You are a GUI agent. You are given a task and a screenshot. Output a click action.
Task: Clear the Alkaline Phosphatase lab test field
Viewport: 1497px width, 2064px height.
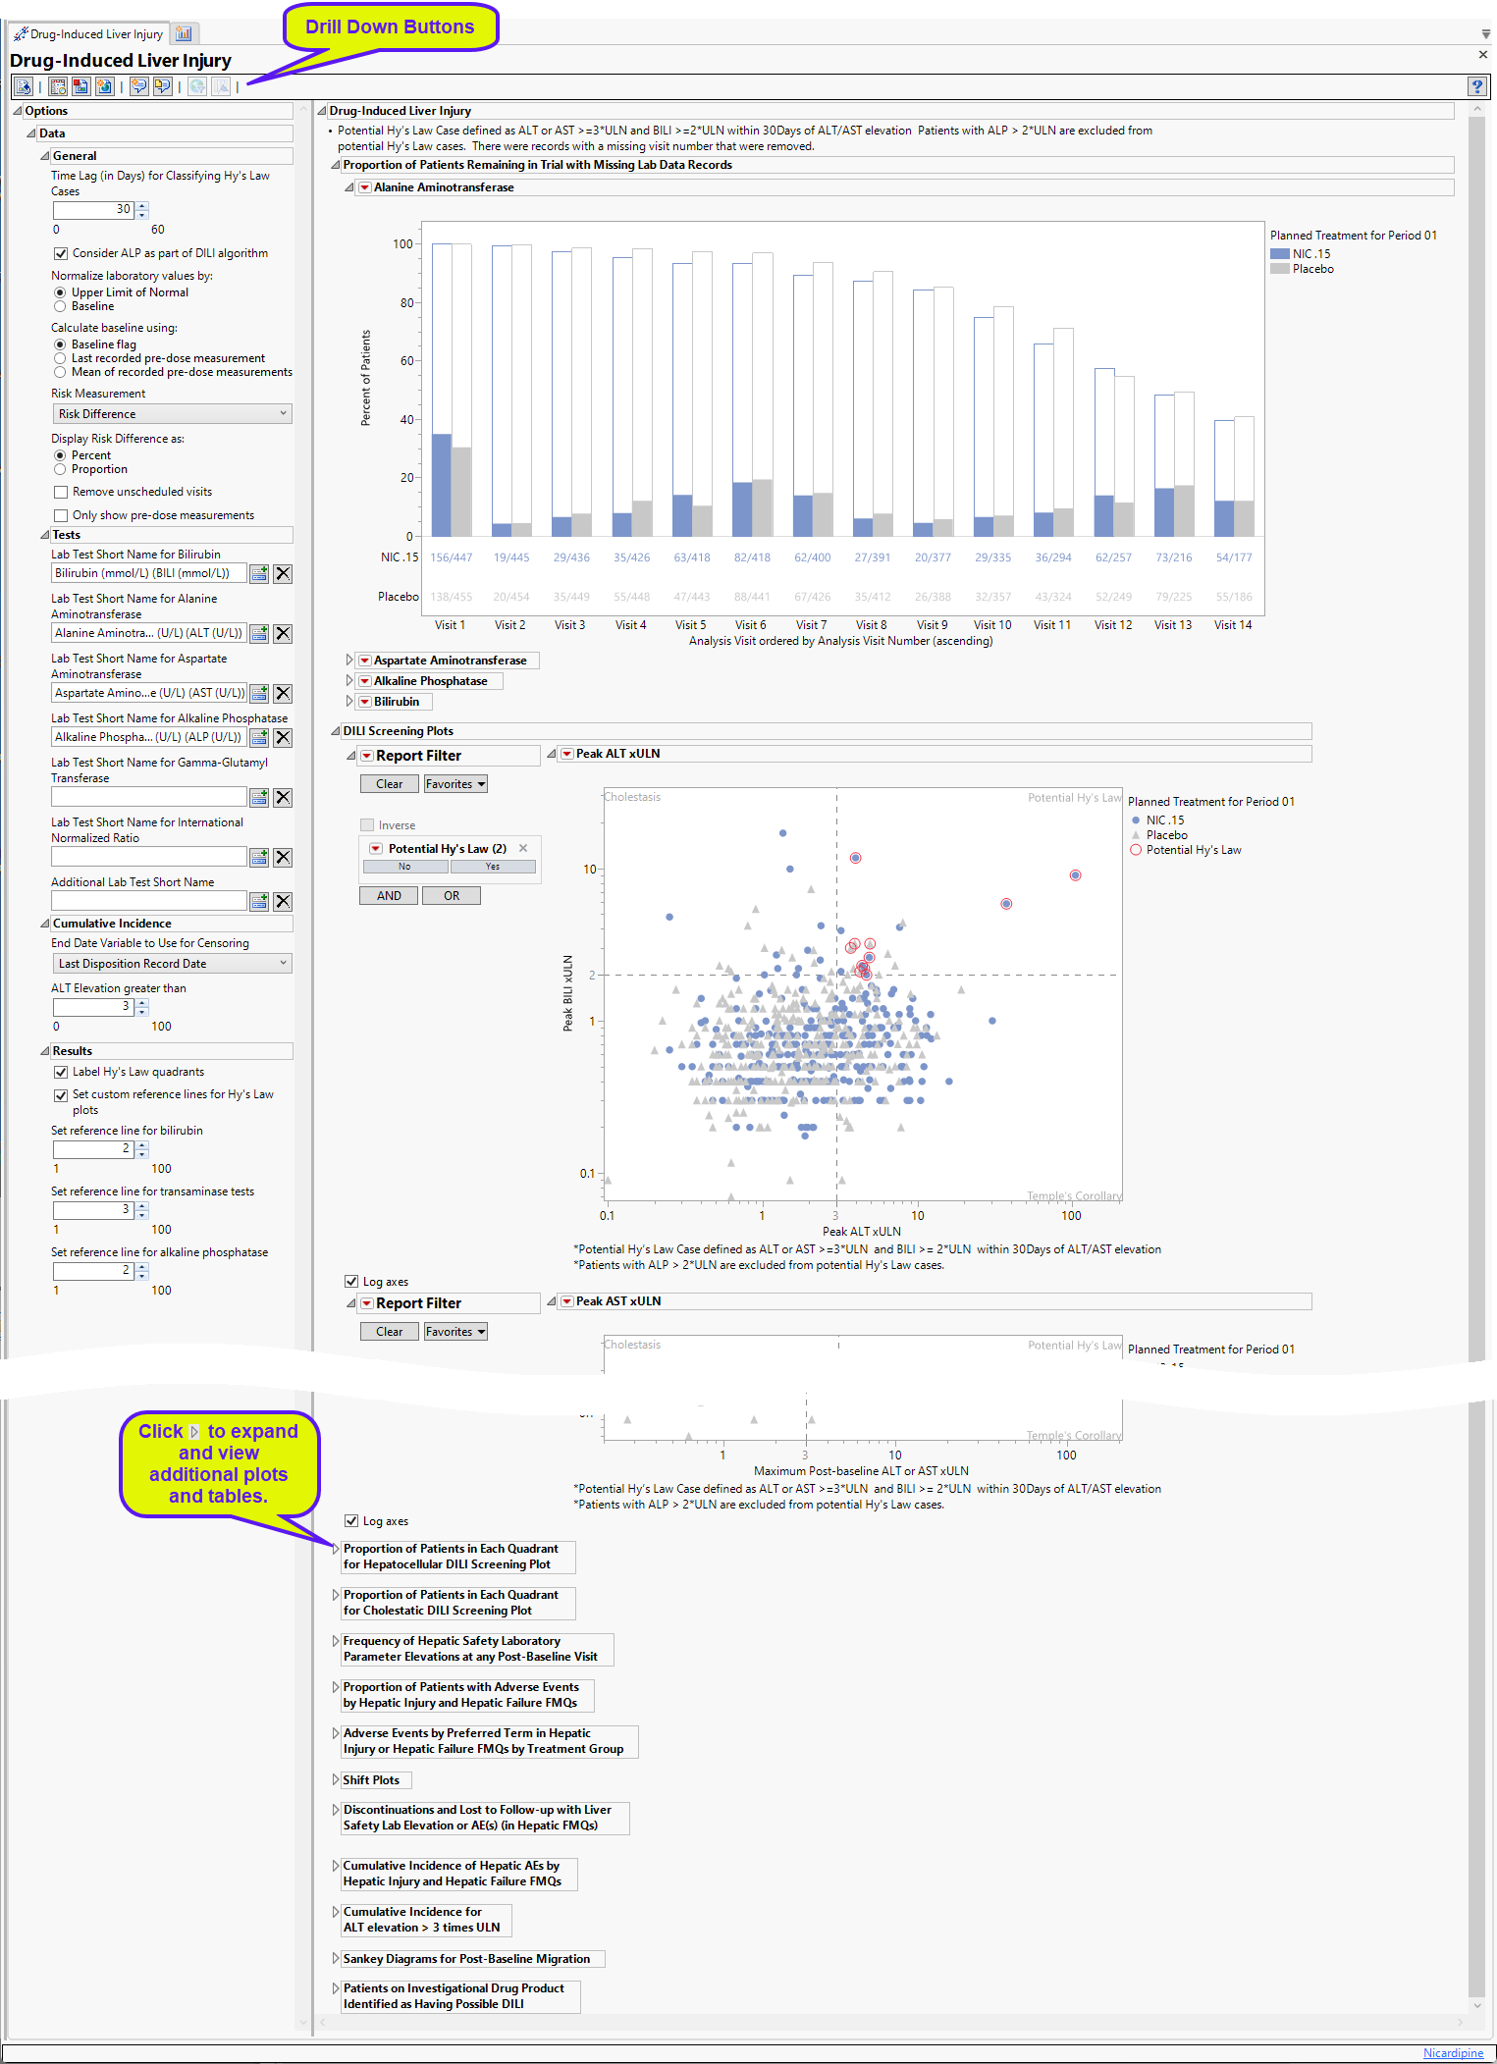pos(283,738)
